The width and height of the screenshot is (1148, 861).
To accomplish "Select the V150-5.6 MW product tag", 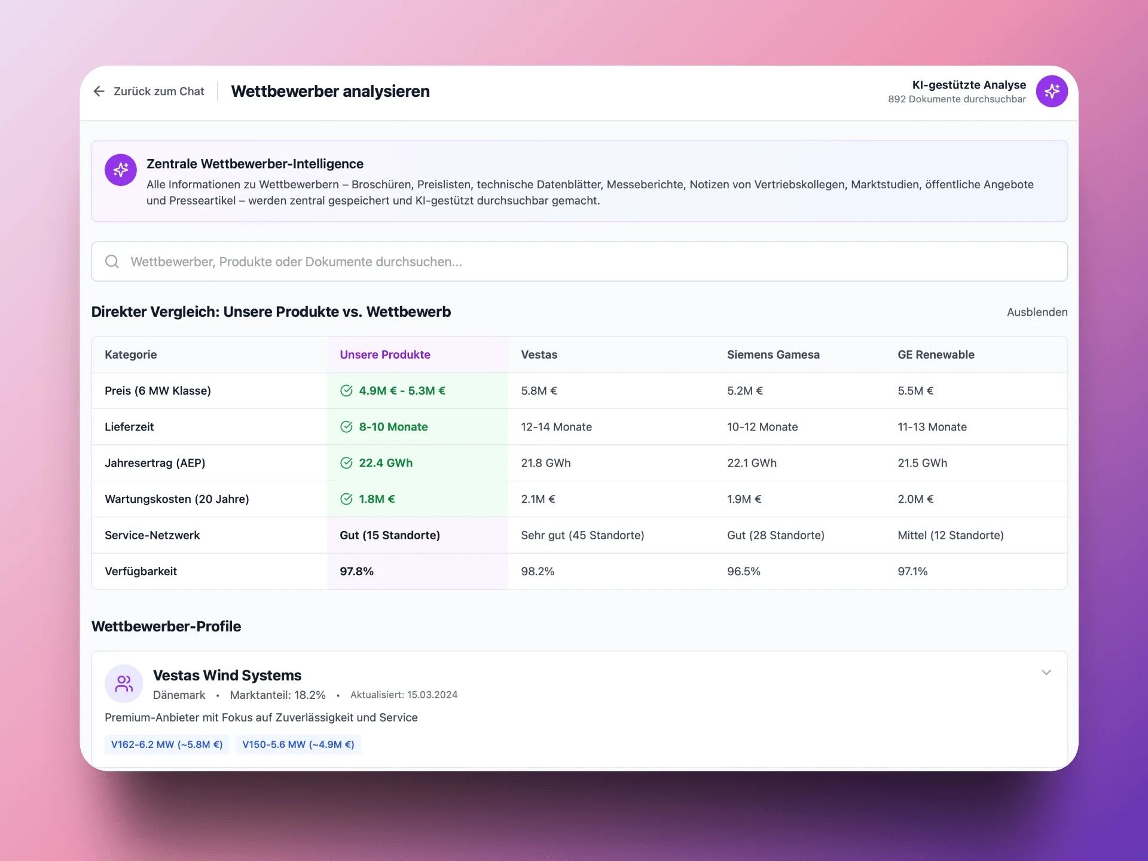I will [x=298, y=744].
